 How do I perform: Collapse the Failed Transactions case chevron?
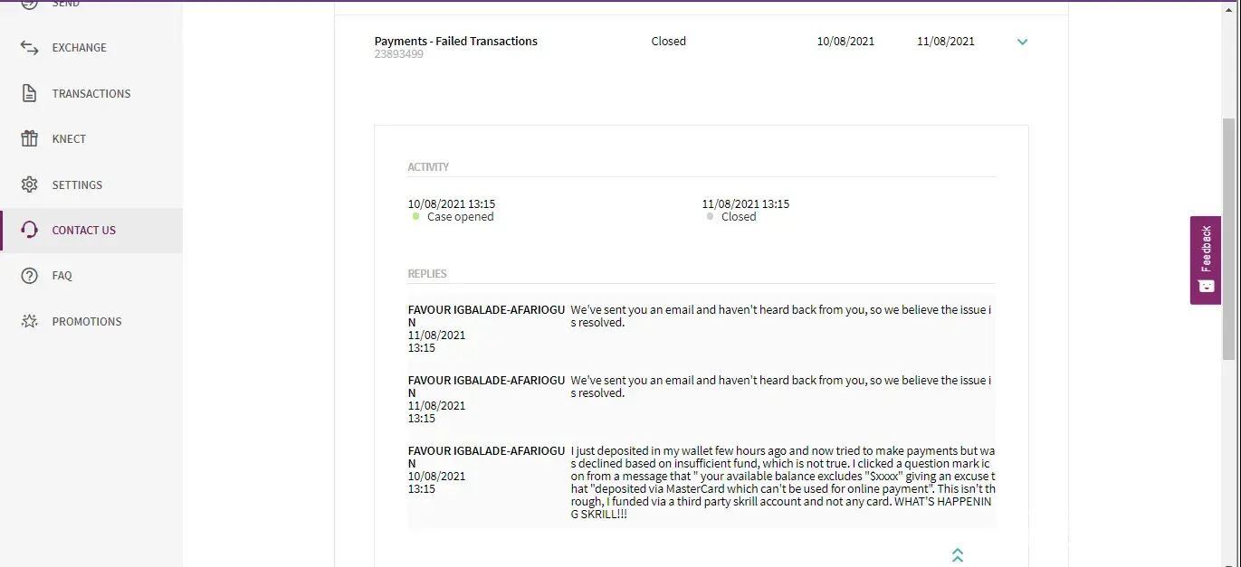pos(1022,42)
